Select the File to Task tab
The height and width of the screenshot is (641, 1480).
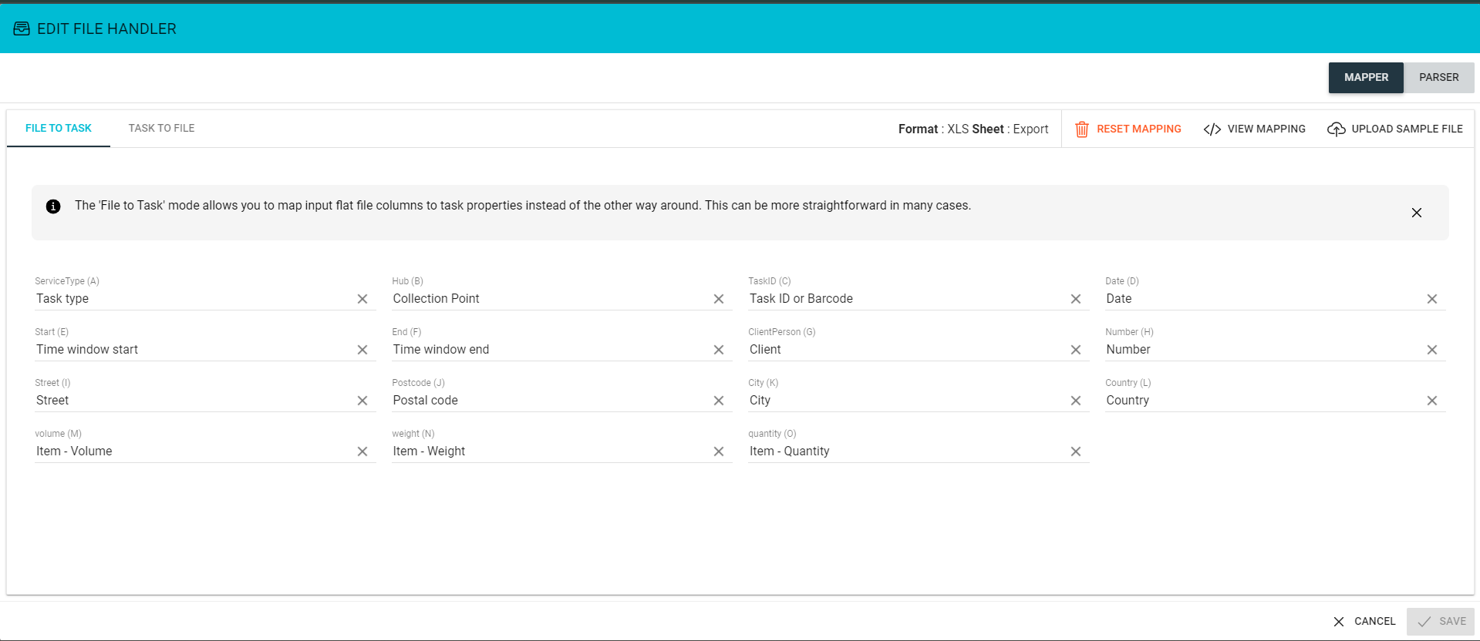click(59, 129)
